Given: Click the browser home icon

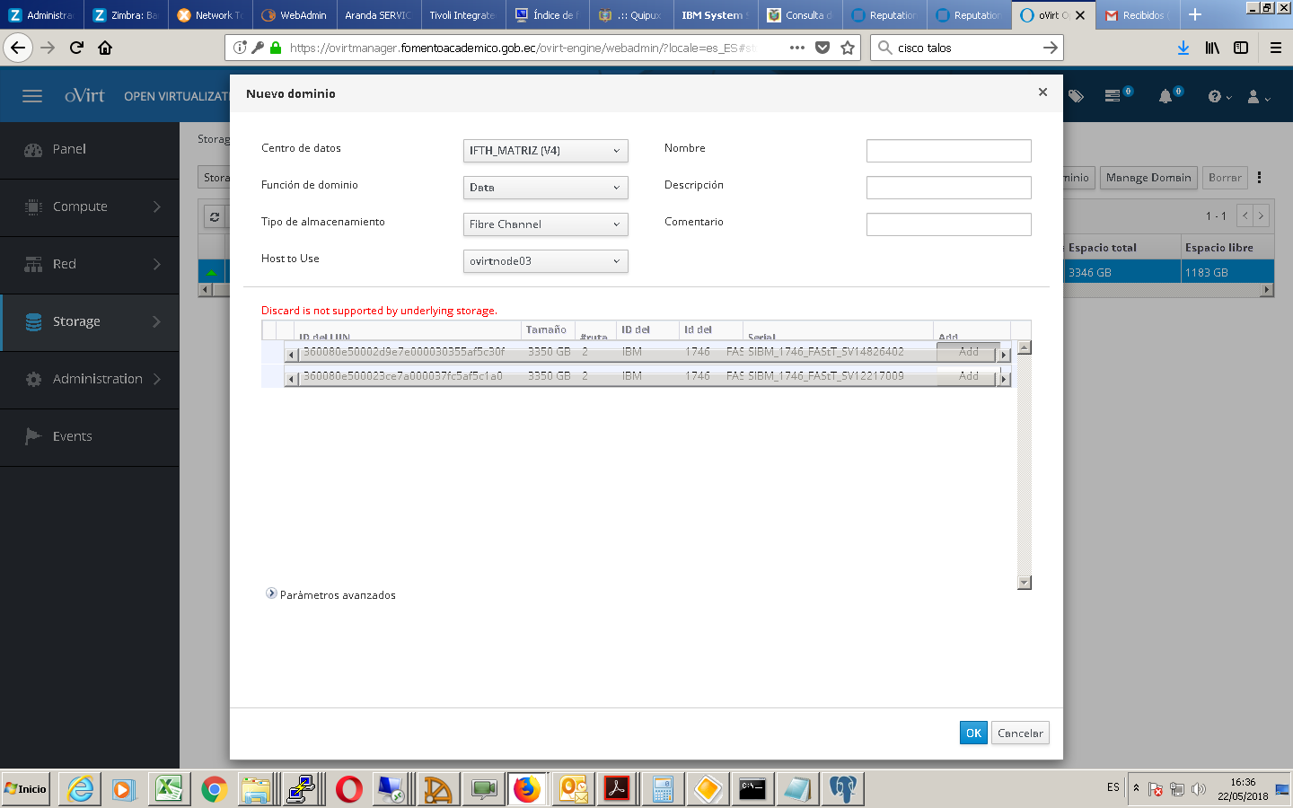Looking at the screenshot, I should pyautogui.click(x=105, y=48).
